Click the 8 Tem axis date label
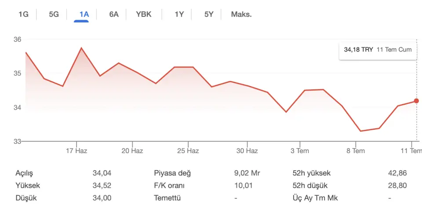The width and height of the screenshot is (422, 216). [356, 151]
